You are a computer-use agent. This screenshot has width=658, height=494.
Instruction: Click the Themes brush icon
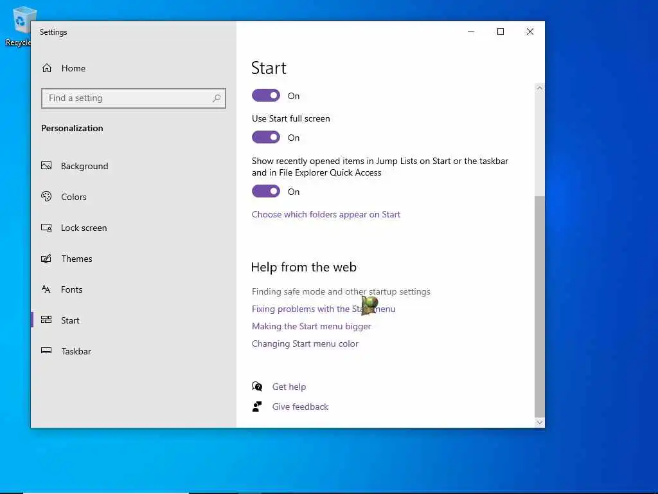46,259
